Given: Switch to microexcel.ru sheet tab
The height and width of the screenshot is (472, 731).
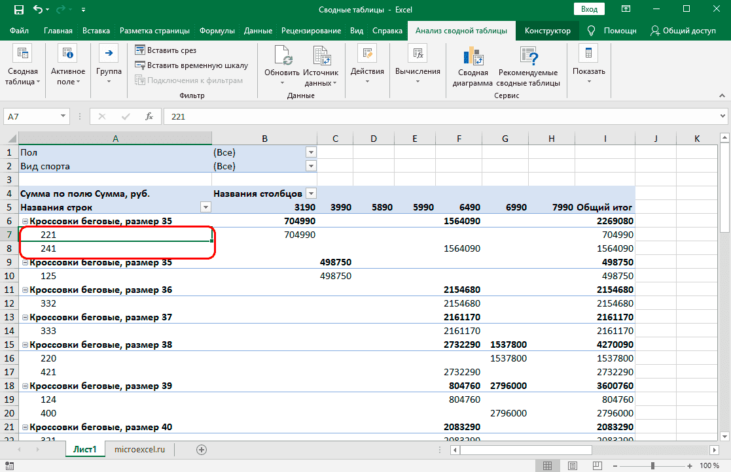Looking at the screenshot, I should pos(139,450).
